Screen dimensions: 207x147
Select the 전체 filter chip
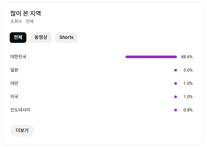point(18,38)
